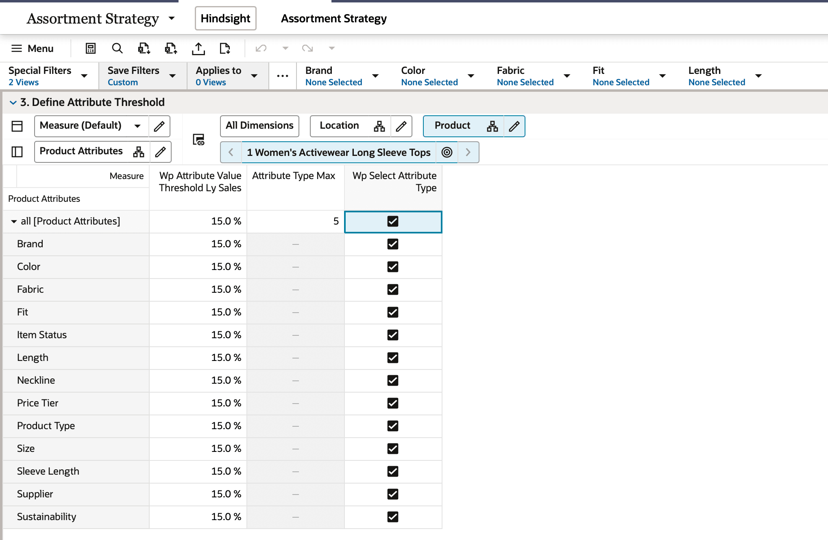Toggle the Neckline select attribute checkbox
This screenshot has width=828, height=540.
[392, 380]
